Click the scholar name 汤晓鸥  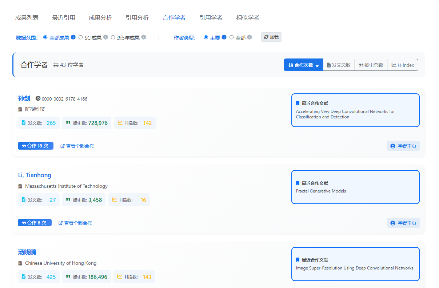tap(27, 252)
